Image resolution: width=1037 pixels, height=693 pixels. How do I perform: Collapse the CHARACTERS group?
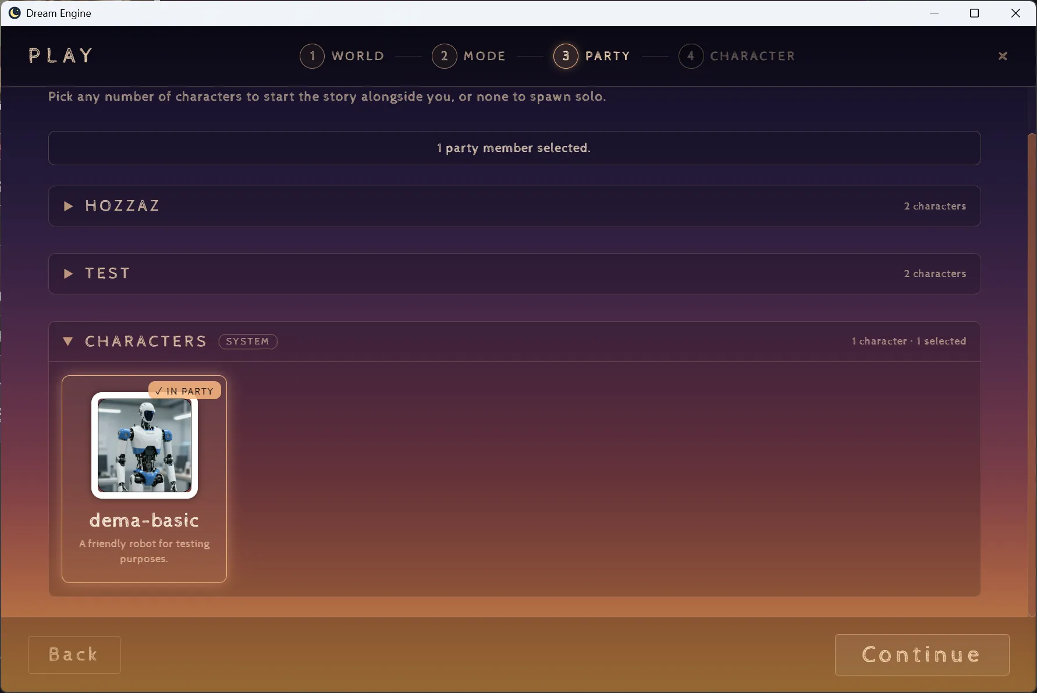(514, 342)
